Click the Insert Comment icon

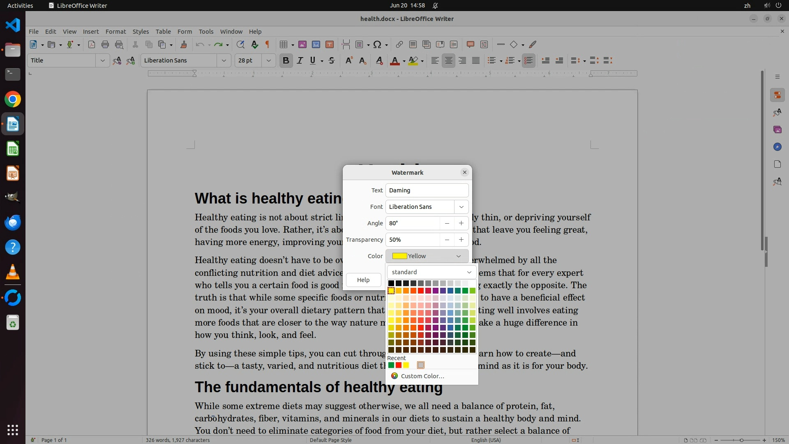coord(471,44)
